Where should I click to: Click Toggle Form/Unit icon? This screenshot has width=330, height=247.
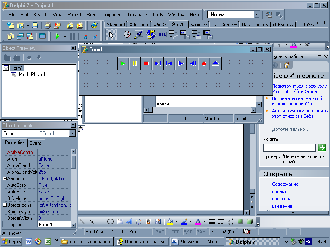coord(30,36)
